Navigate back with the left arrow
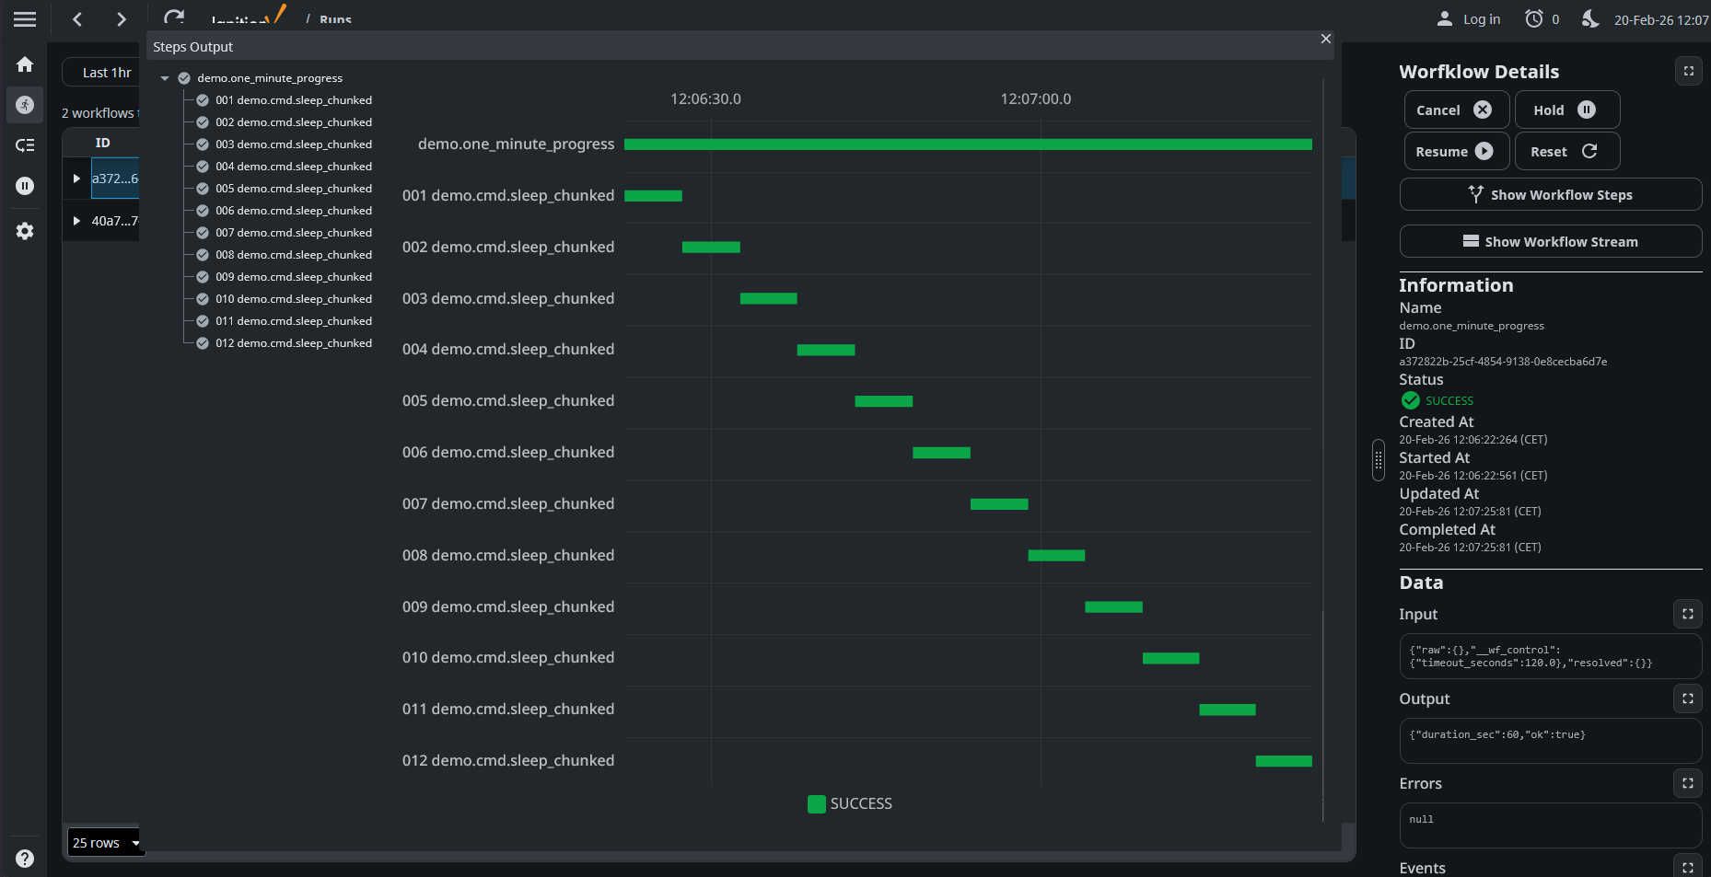The height and width of the screenshot is (877, 1711). click(x=77, y=19)
